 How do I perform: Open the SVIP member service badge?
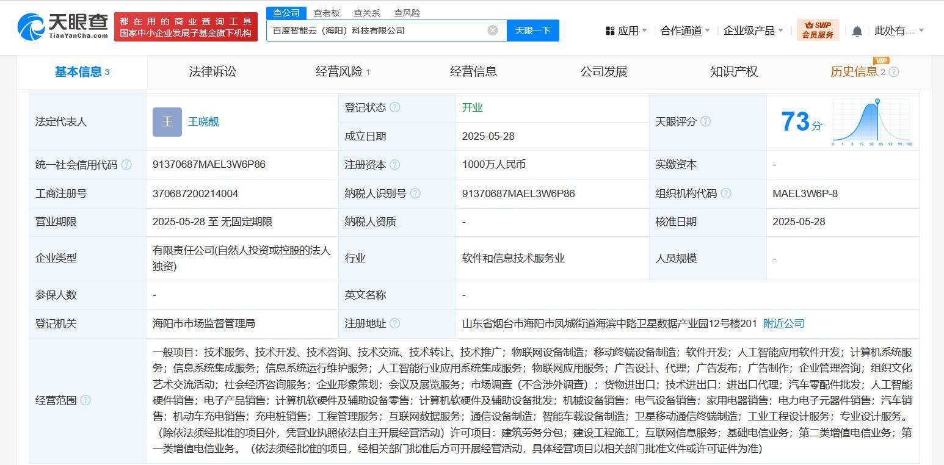pyautogui.click(x=818, y=30)
